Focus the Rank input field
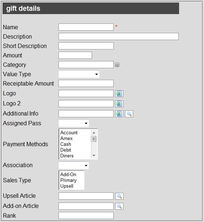 [86, 216]
